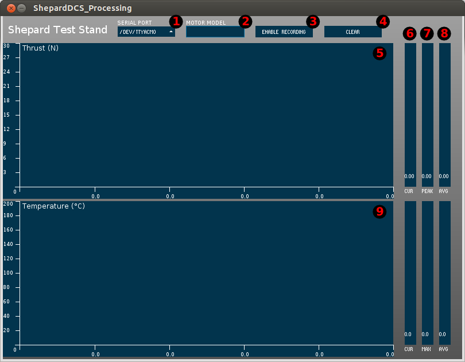The image size is (465, 362).
Task: Toggle the Enable Recording button
Action: click(284, 32)
